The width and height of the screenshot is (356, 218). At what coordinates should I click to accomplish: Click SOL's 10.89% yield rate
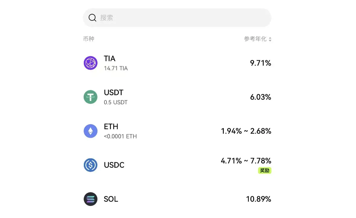pyautogui.click(x=259, y=199)
